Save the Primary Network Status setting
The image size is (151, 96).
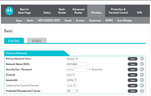click(133, 59)
